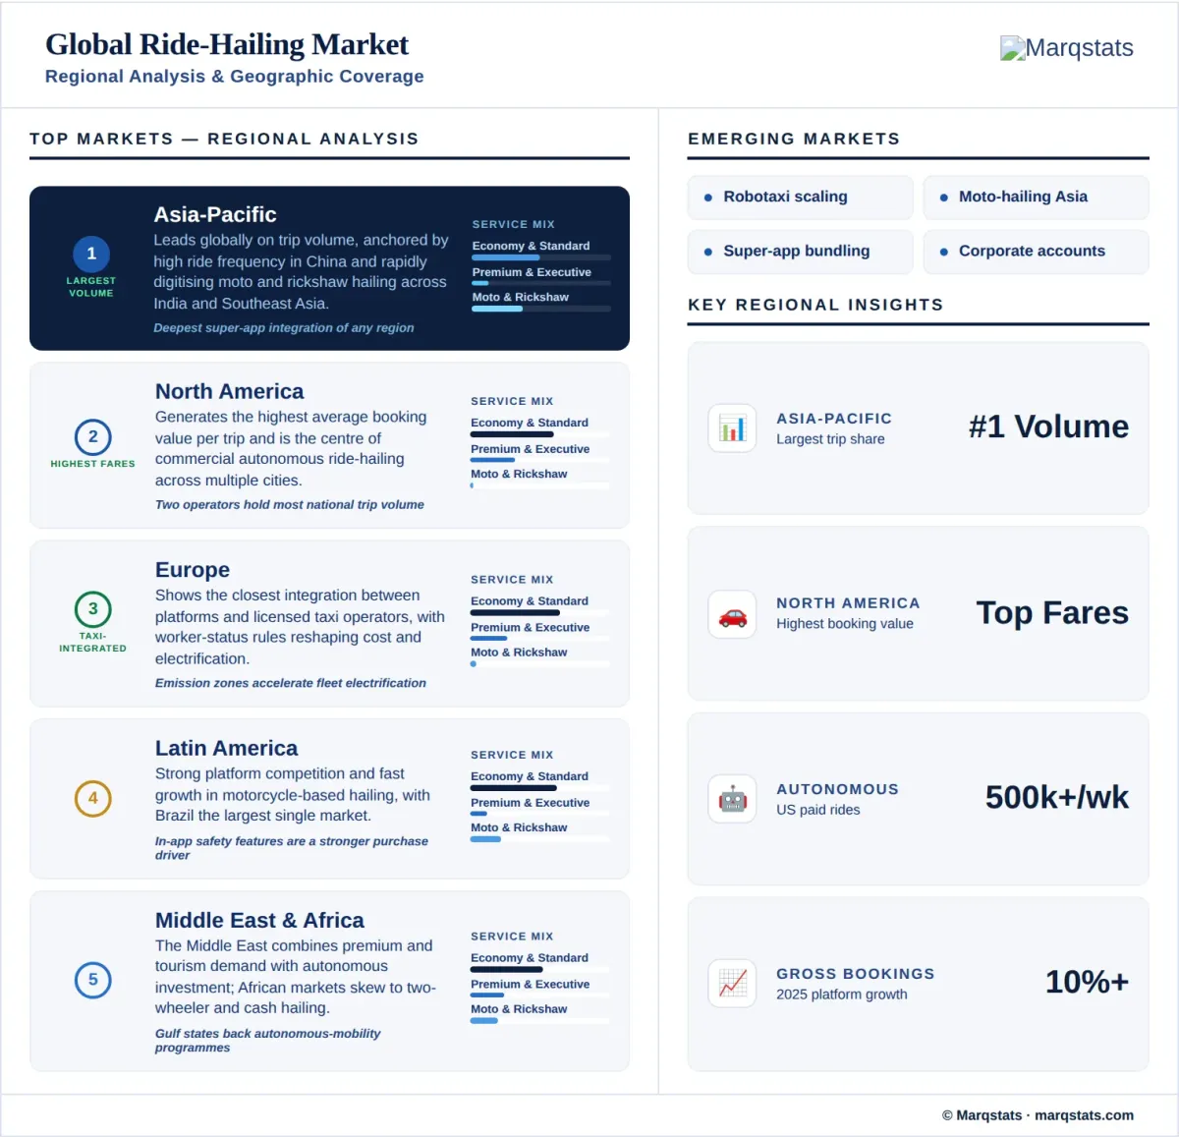This screenshot has width=1179, height=1137.
Task: Click the trend chart icon in Gross Bookings insight
Action: point(732,984)
